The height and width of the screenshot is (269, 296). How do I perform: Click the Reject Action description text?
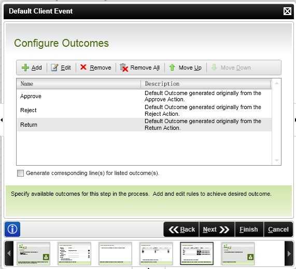[203, 111]
